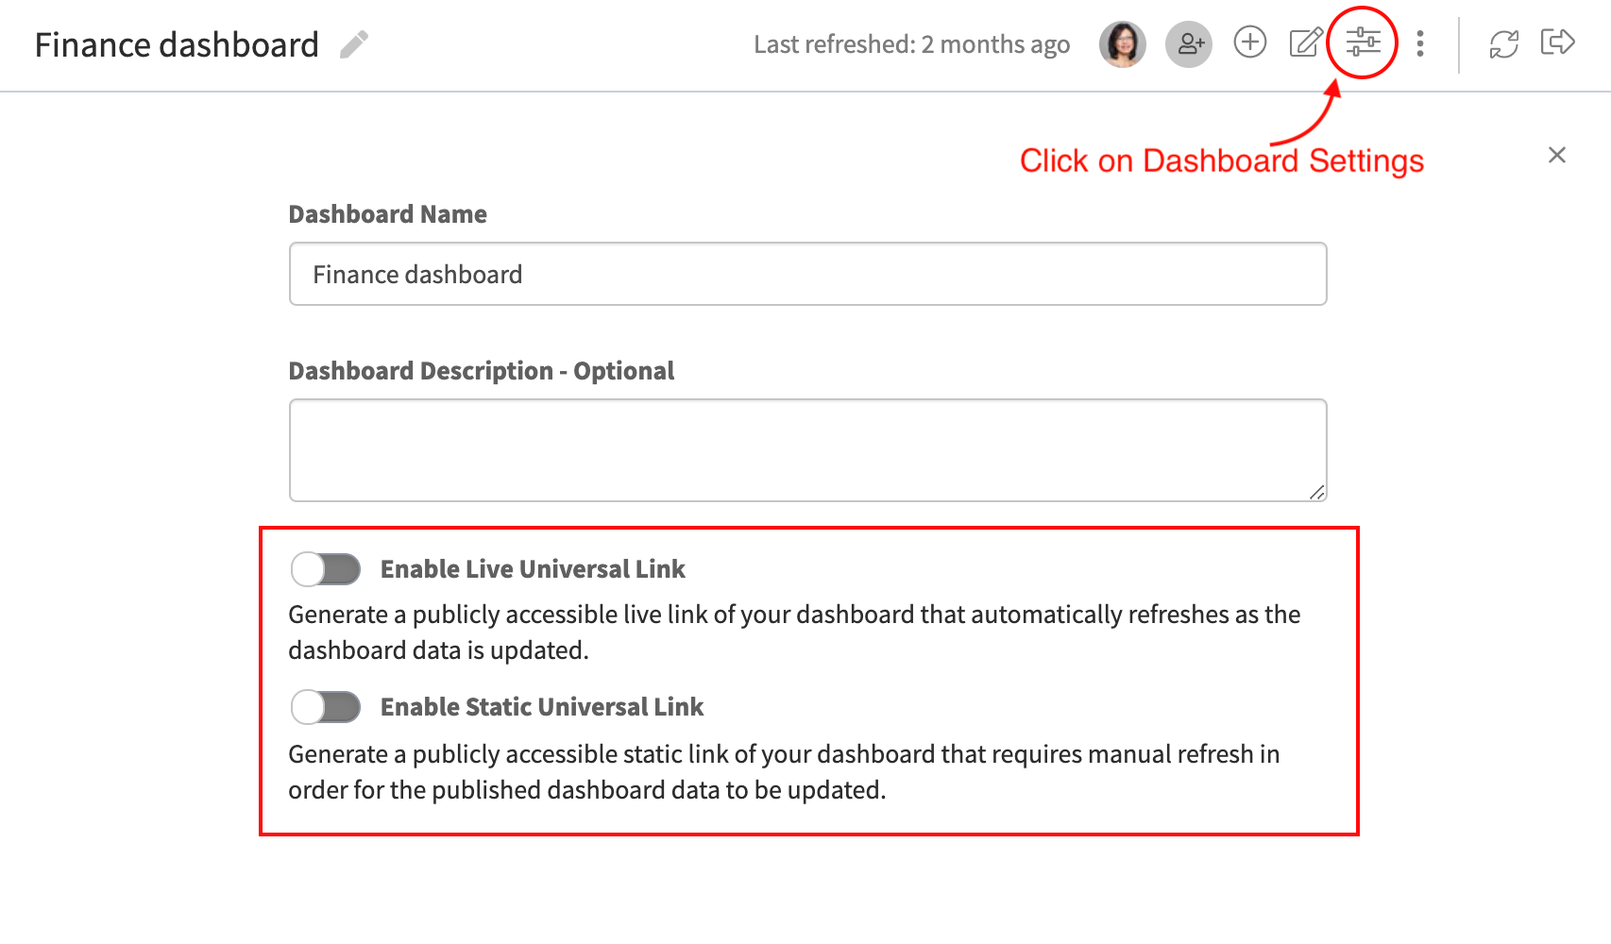Open Dashboard Settings sliders icon
The image size is (1611, 944).
pyautogui.click(x=1363, y=42)
